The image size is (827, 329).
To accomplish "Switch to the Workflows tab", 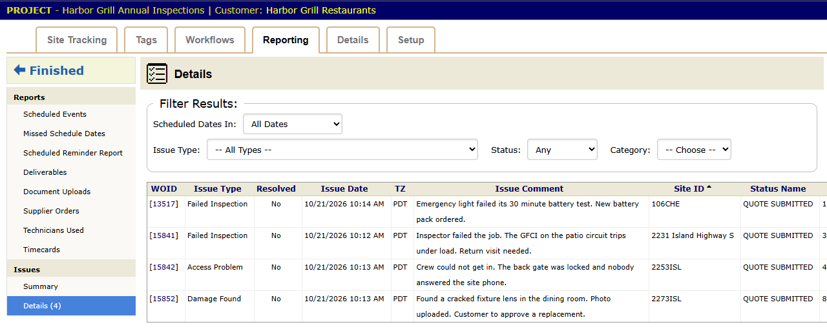I will (210, 40).
